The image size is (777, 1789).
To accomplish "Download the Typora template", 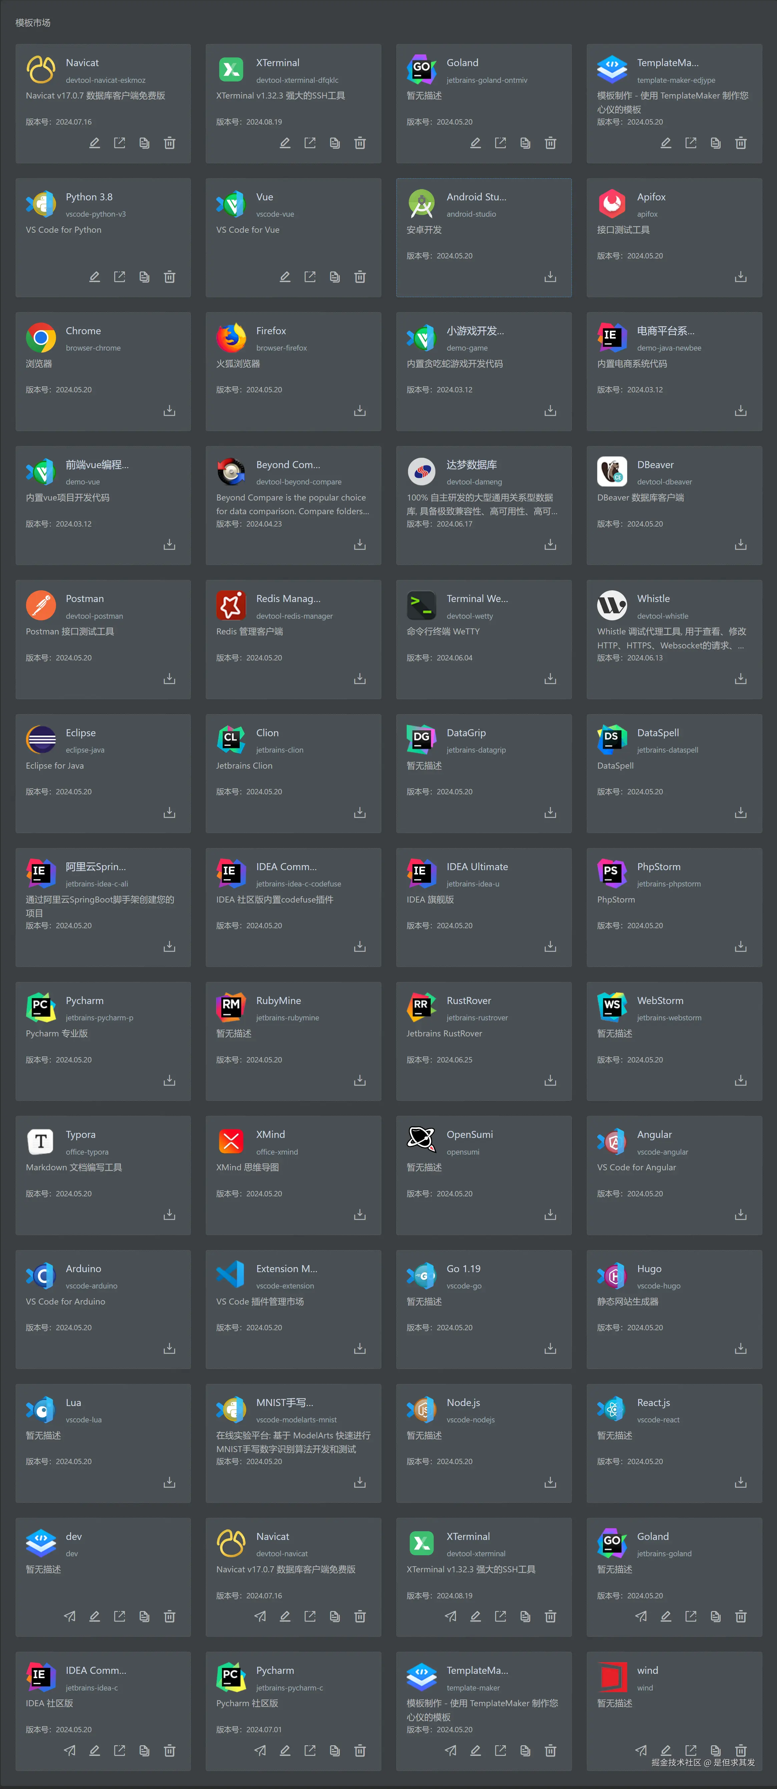I will [169, 1215].
